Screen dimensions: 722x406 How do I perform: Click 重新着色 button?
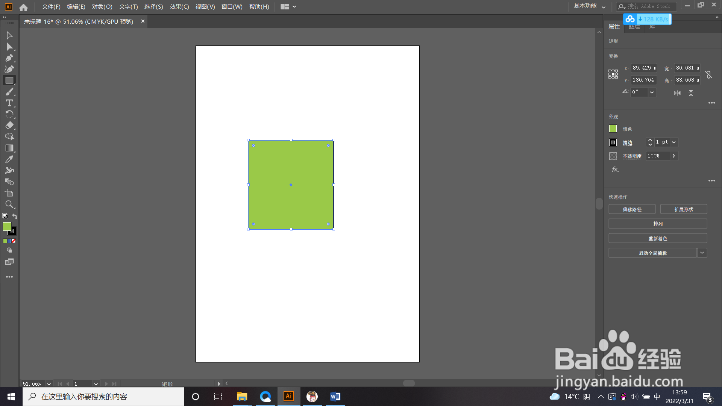click(658, 238)
